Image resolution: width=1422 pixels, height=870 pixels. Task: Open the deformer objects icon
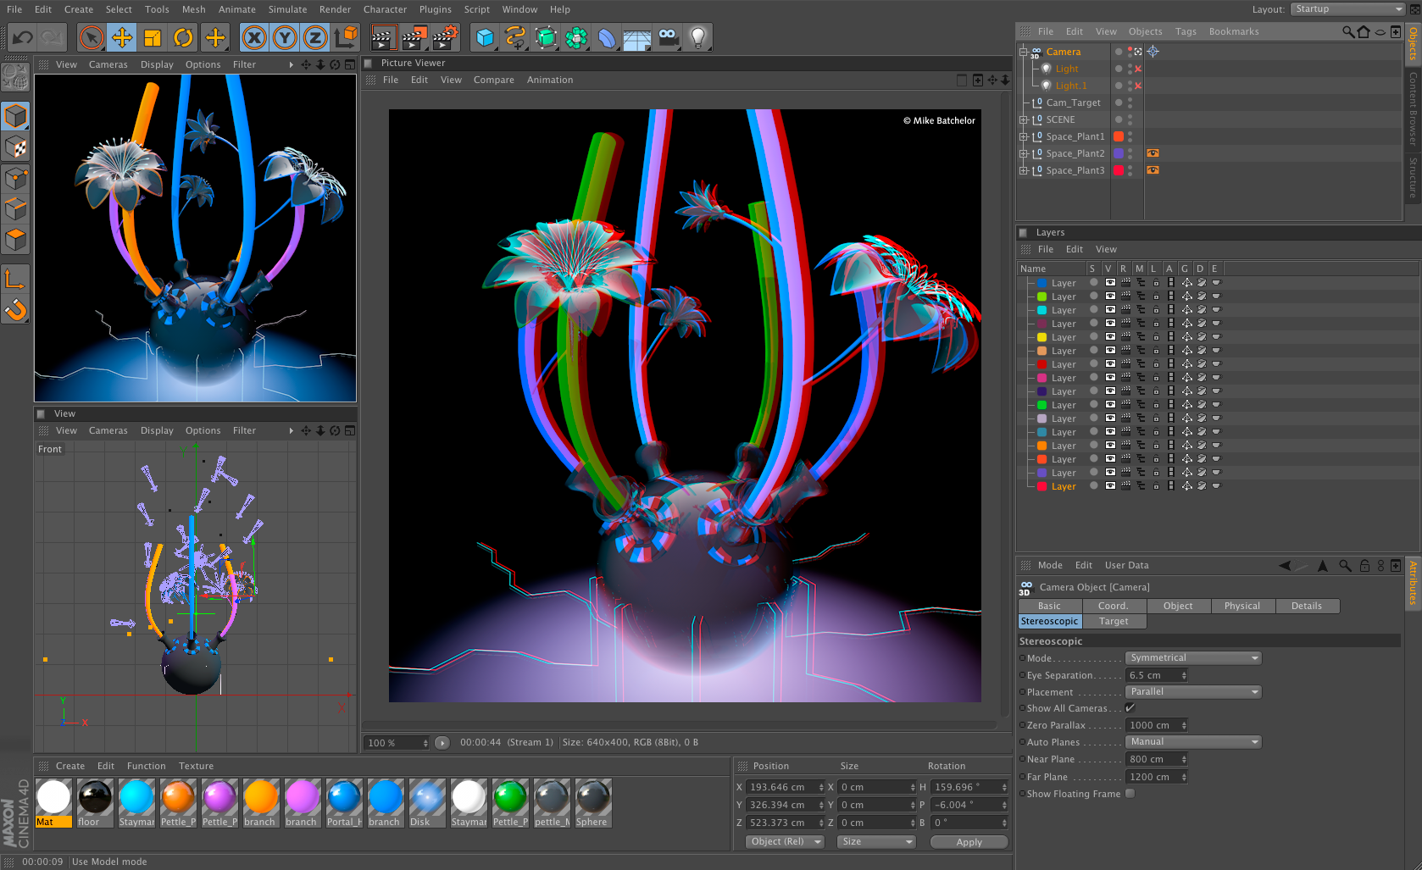pyautogui.click(x=607, y=37)
